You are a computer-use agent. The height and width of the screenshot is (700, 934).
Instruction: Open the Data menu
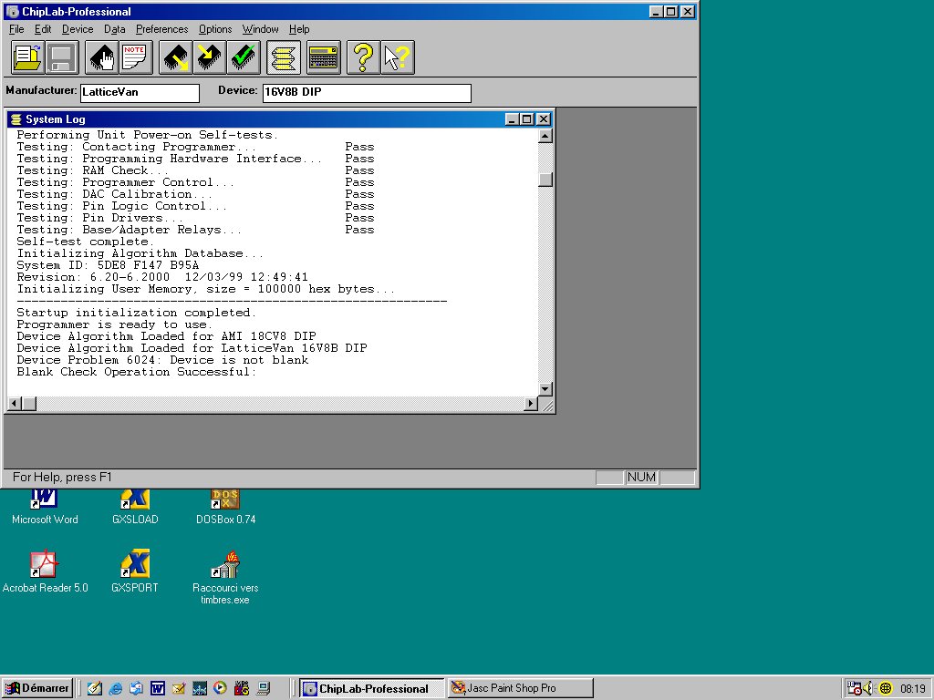[x=114, y=29]
